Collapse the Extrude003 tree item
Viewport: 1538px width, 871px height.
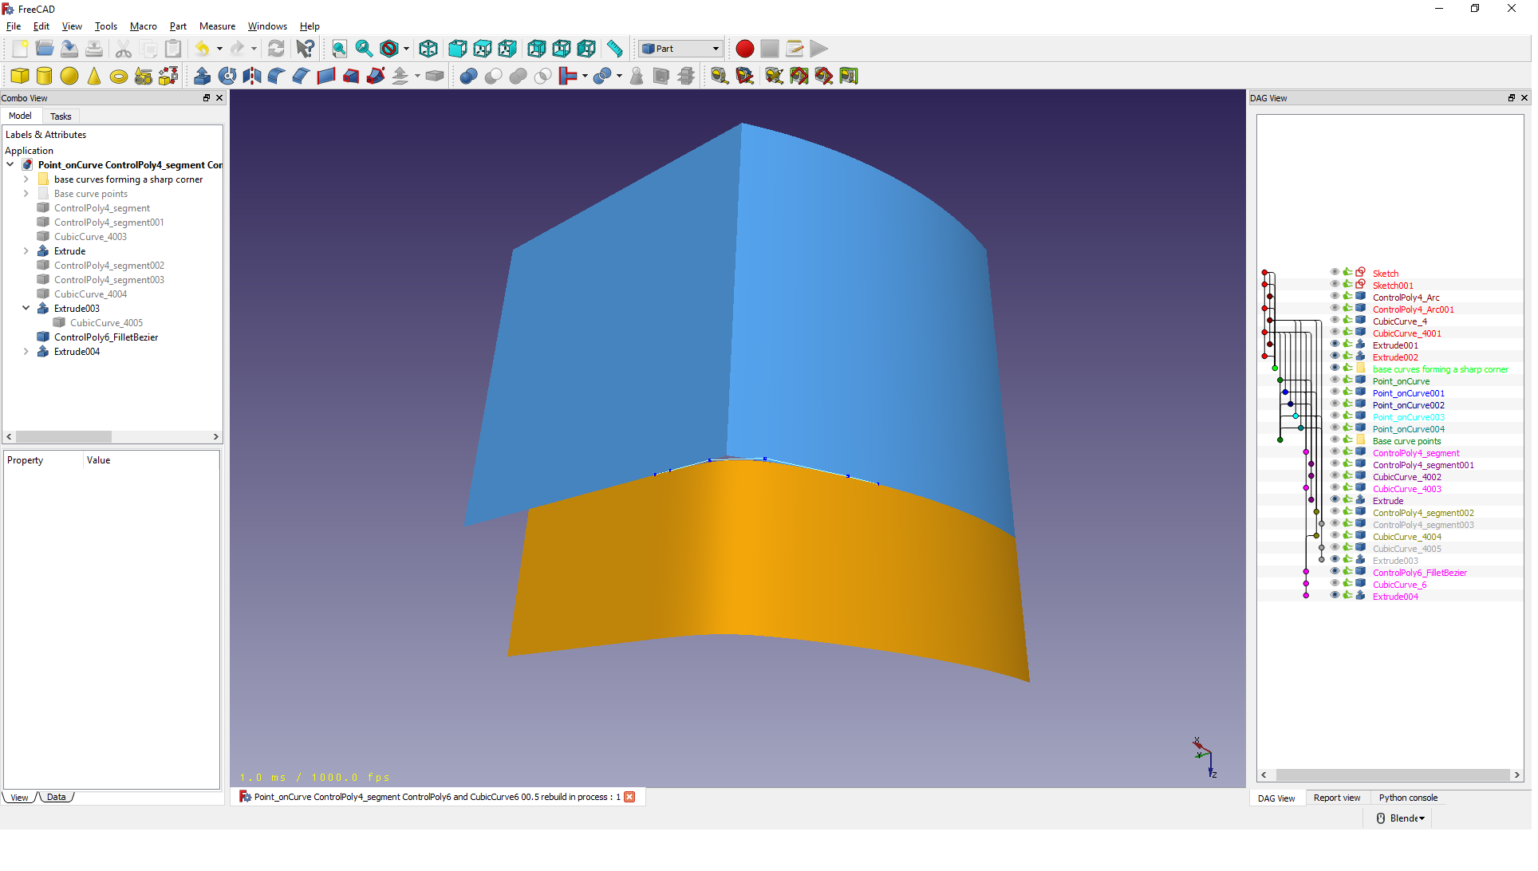(x=26, y=309)
